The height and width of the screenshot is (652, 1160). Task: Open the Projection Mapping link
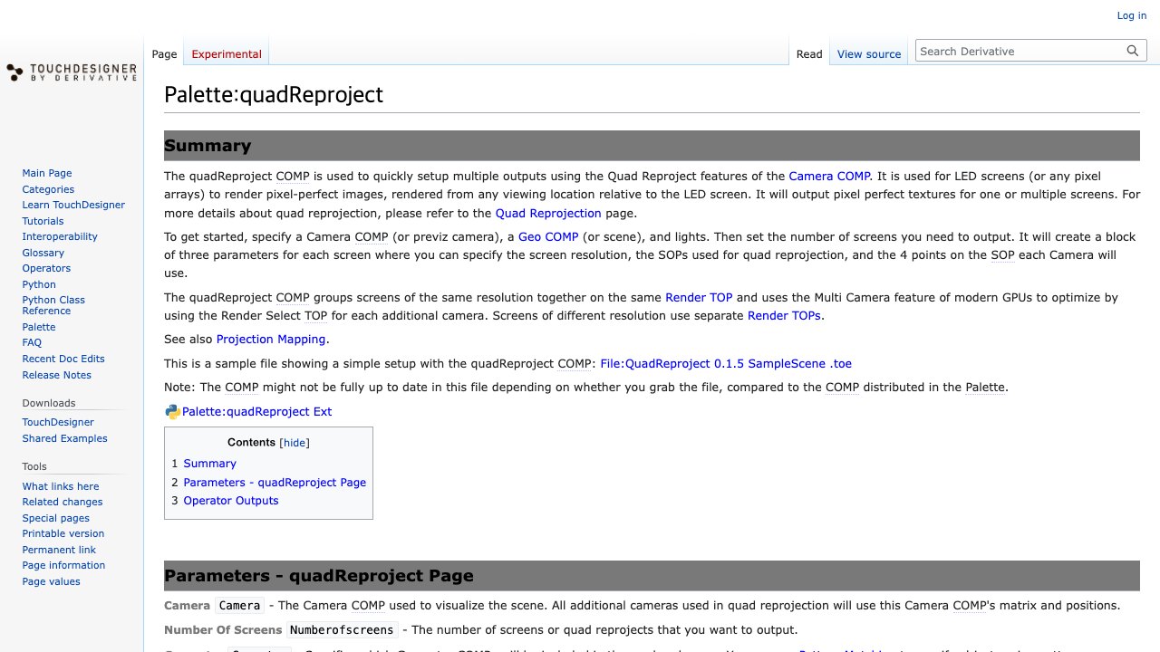(x=271, y=340)
